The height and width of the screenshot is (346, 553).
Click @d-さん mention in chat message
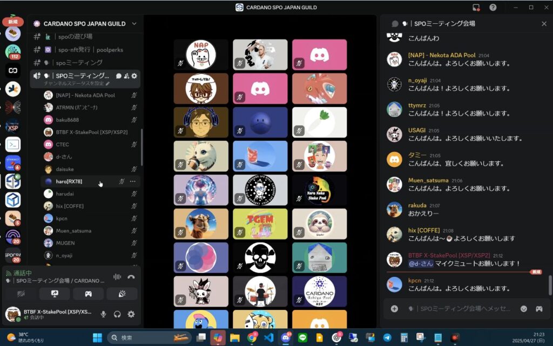pos(420,263)
